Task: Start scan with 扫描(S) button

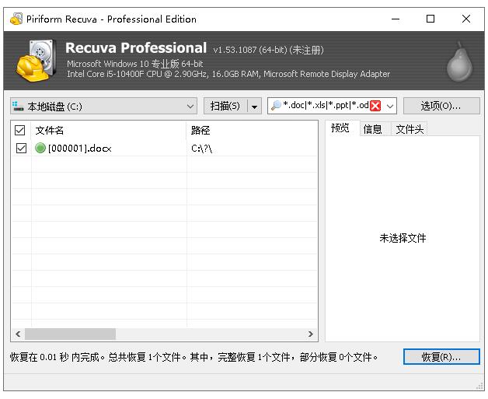Action: point(225,107)
